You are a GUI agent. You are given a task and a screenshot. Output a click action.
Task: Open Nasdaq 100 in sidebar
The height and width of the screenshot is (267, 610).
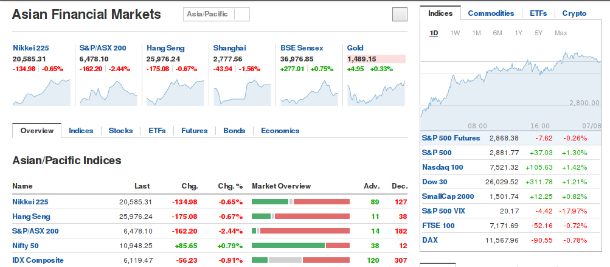(x=443, y=167)
